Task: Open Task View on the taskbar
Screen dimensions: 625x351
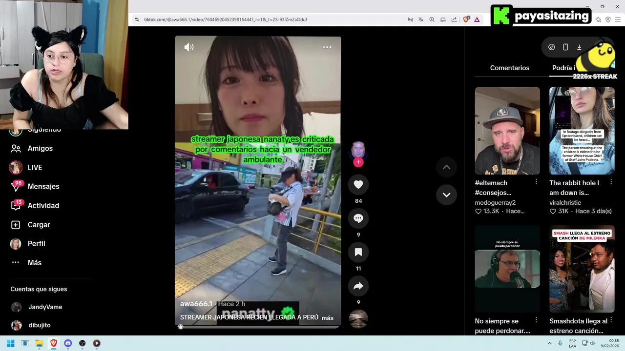Action: [25, 343]
